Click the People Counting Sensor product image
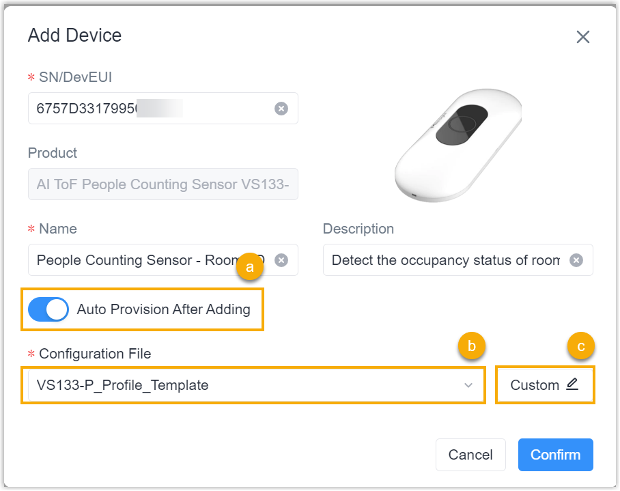The width and height of the screenshot is (620, 491). click(x=459, y=145)
